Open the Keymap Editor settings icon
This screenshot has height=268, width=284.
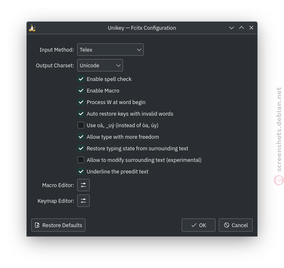tap(83, 201)
